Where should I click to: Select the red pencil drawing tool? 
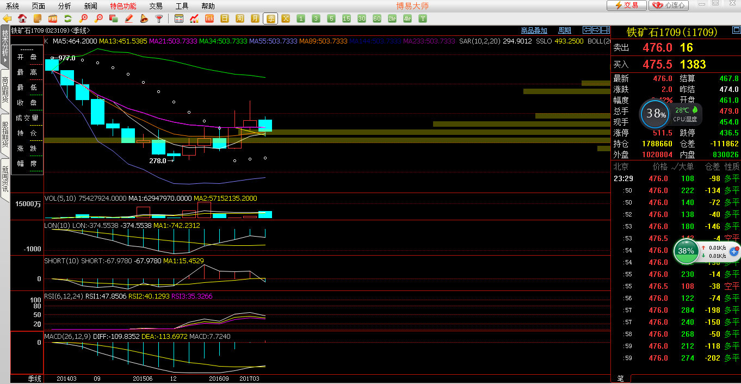coord(129,18)
